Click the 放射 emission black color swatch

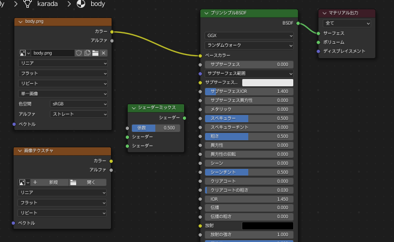click(x=267, y=226)
